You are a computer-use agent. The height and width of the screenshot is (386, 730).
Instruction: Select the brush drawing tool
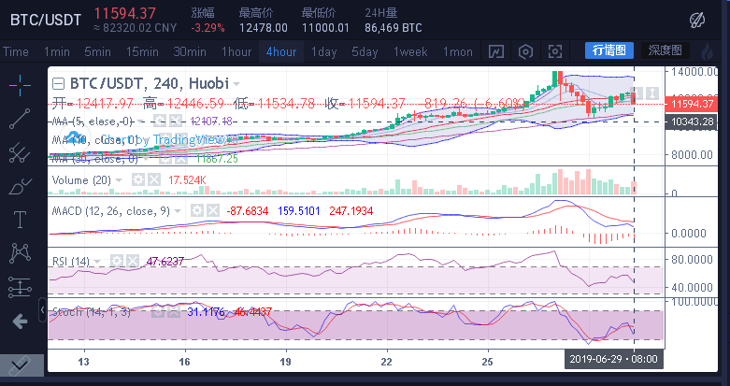pyautogui.click(x=20, y=186)
